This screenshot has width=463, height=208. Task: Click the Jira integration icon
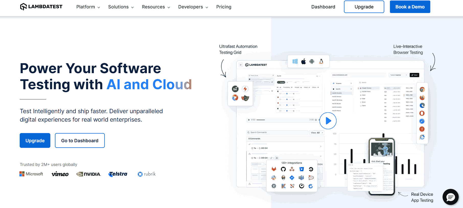tap(292, 178)
